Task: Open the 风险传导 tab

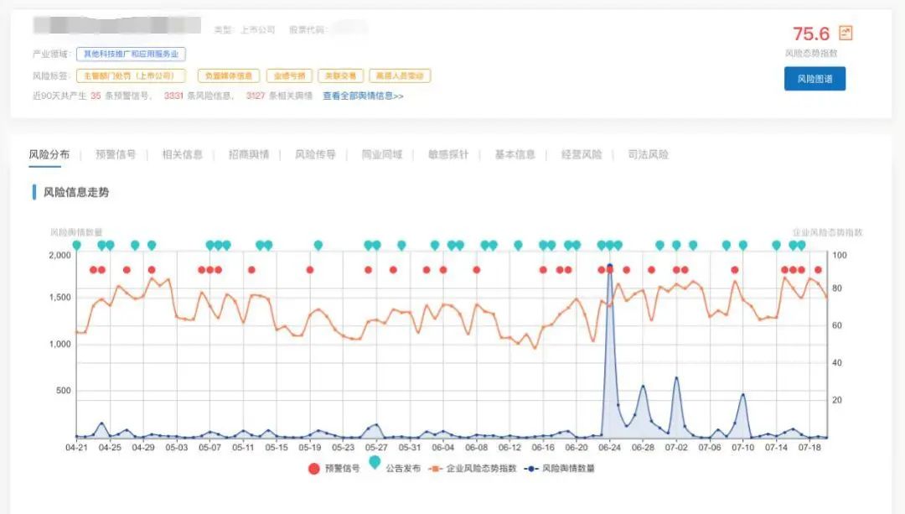Action: [315, 155]
